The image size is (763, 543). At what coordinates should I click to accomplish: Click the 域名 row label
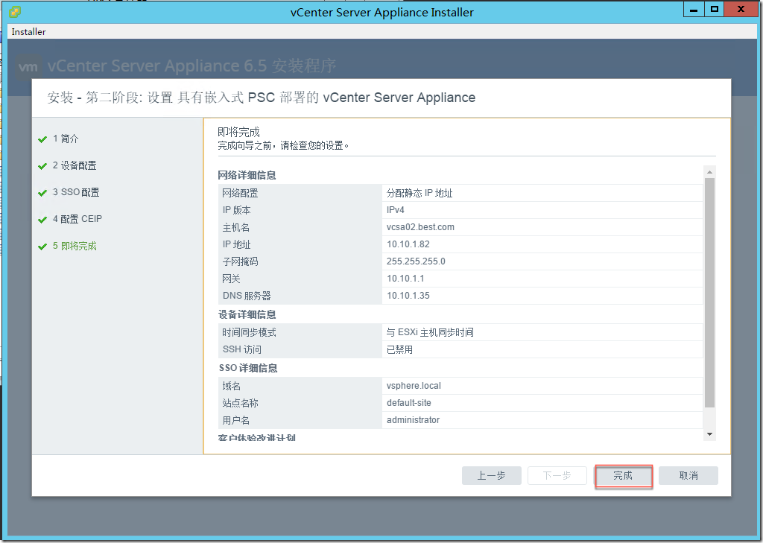click(231, 386)
